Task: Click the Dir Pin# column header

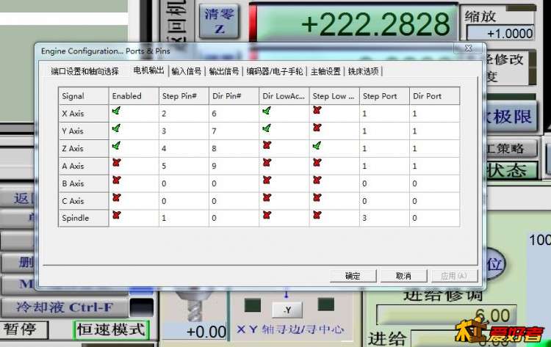Action: (x=234, y=96)
